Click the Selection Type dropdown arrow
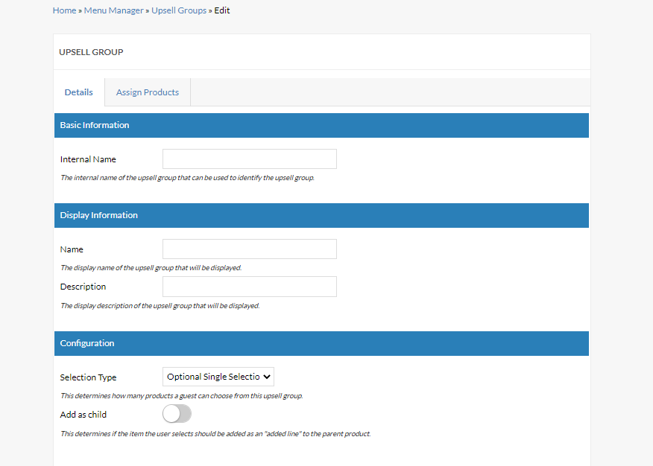Image resolution: width=653 pixels, height=466 pixels. [x=267, y=376]
